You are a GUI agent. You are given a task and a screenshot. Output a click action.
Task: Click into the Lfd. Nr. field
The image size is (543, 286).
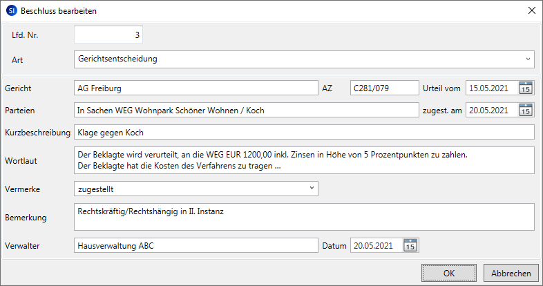[x=108, y=34]
